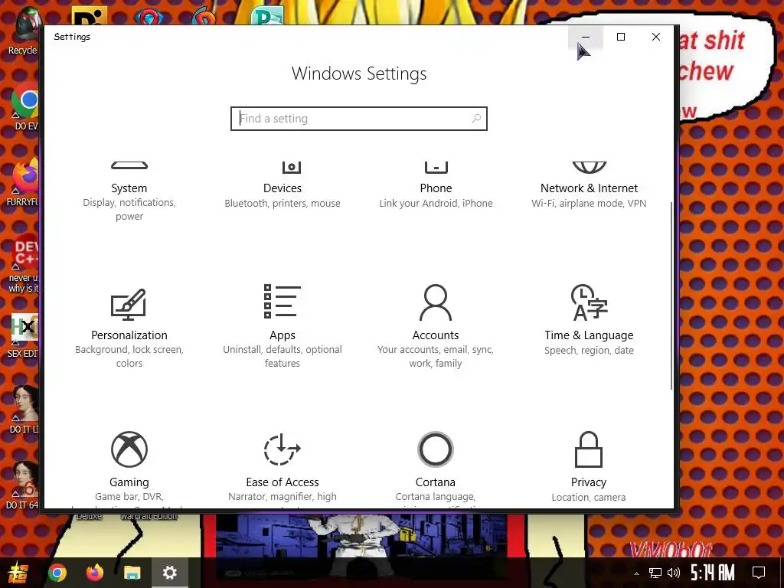784x588 pixels.
Task: Click the Find a setting search field
Action: tap(359, 119)
